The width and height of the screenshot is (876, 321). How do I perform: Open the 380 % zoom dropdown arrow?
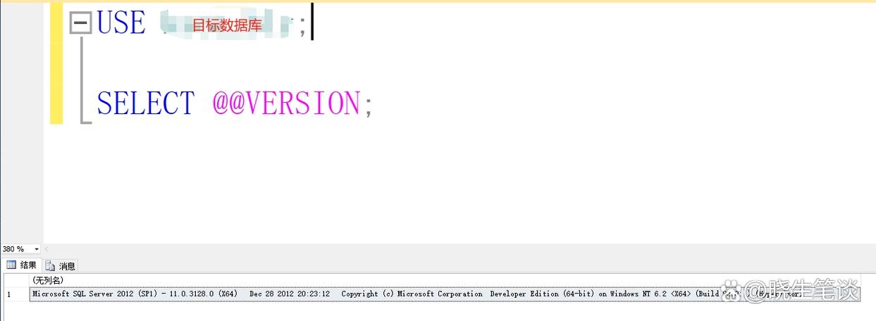tap(37, 249)
